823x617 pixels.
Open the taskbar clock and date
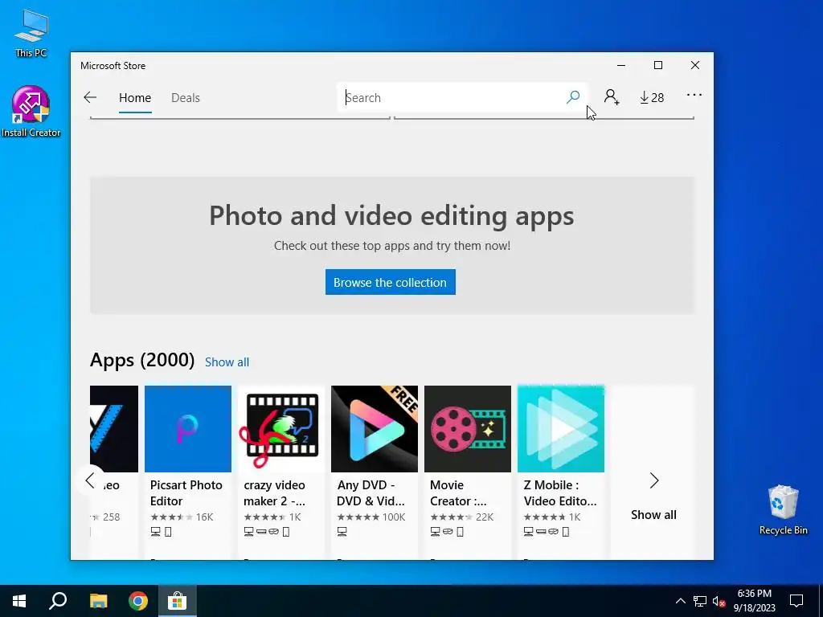(754, 601)
